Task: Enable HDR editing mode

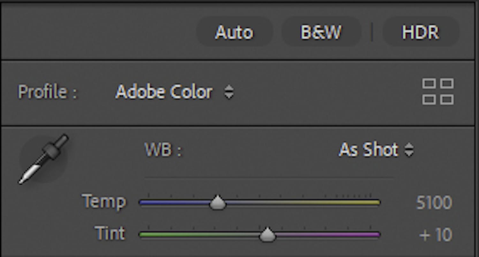Action: (x=420, y=32)
